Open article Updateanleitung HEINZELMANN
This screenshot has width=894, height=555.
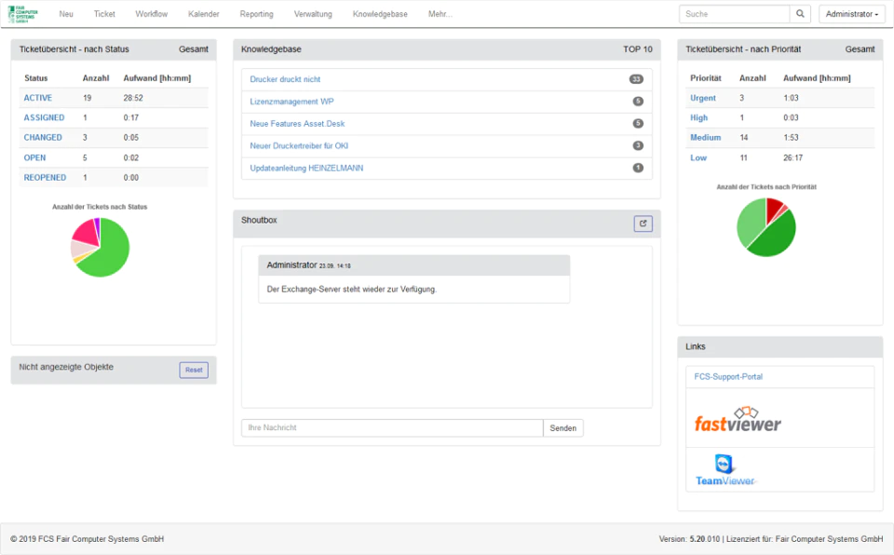pyautogui.click(x=306, y=168)
